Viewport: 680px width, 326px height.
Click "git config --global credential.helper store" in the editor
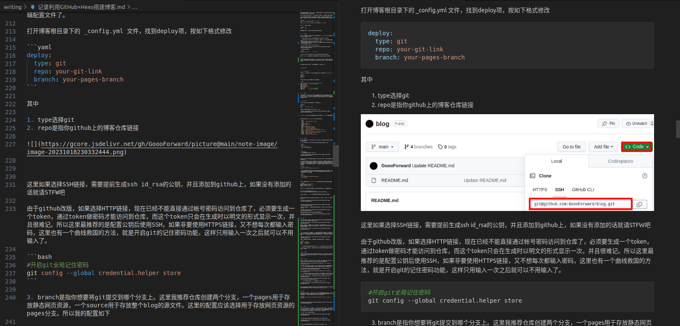[x=104, y=273]
